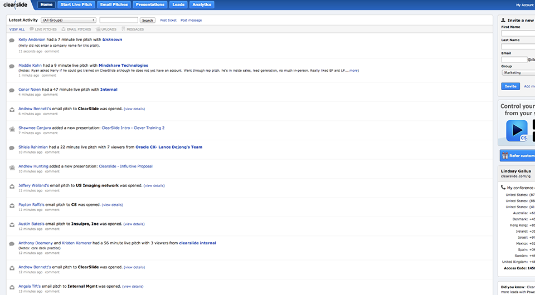Open Conor Nolen's Internal company link

(109, 90)
